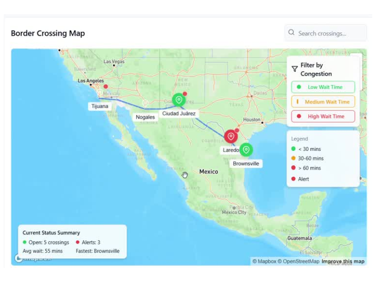
Task: Click the Filter by Congestion title
Action: point(316,69)
